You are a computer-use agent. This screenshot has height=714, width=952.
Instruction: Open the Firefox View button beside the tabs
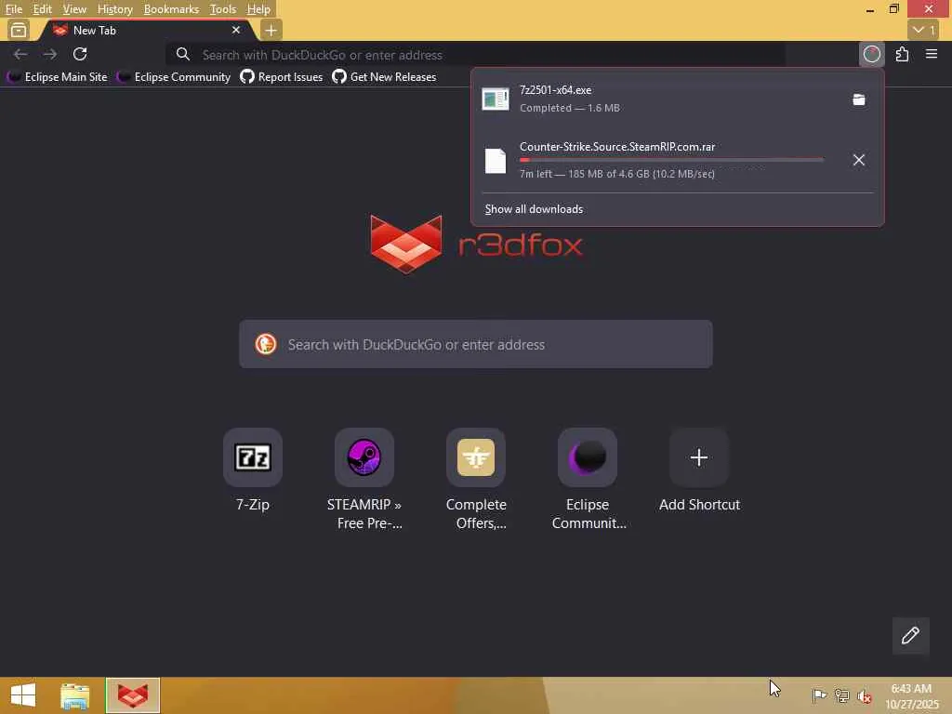coord(19,30)
